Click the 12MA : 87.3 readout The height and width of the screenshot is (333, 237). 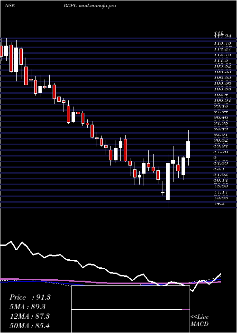click(x=29, y=316)
